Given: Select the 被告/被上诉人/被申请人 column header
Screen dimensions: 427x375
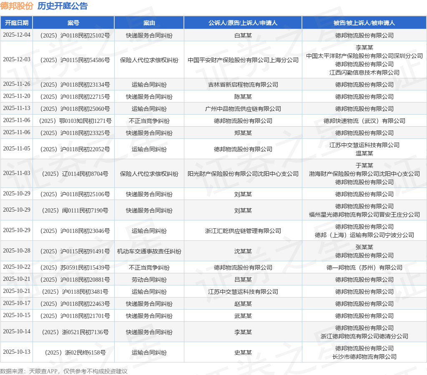Looking at the screenshot, I should click(x=364, y=23).
